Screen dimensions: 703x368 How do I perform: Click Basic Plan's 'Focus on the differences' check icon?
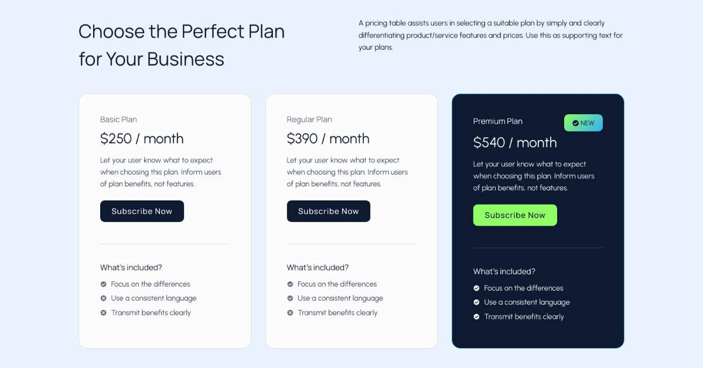pos(104,284)
